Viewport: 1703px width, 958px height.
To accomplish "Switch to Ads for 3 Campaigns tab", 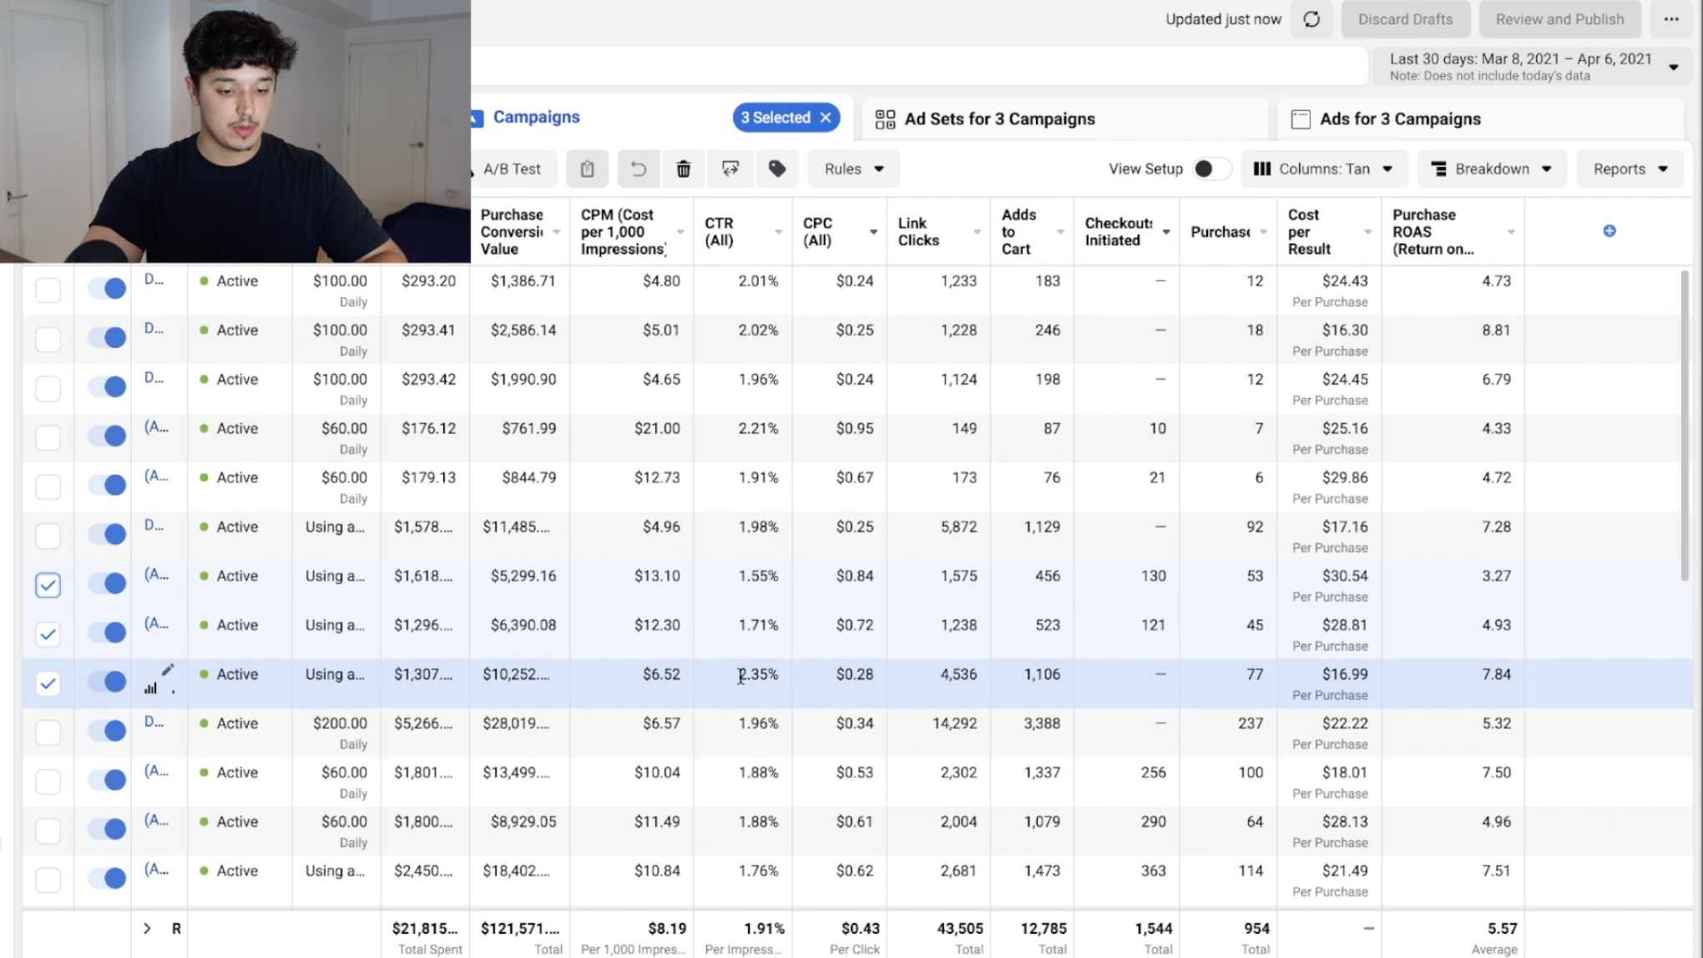I will click(1400, 119).
